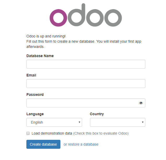Viewport: 166px width, 160px height.
Task: Click the "Load demonstration data" label text
Action: (x=52, y=133)
